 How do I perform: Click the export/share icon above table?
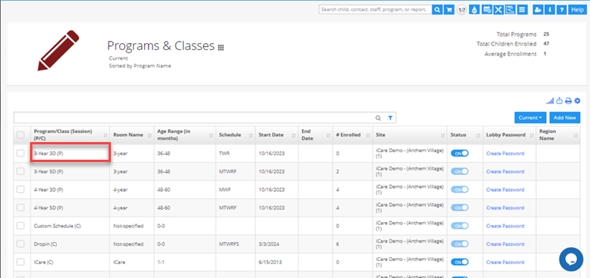(559, 101)
